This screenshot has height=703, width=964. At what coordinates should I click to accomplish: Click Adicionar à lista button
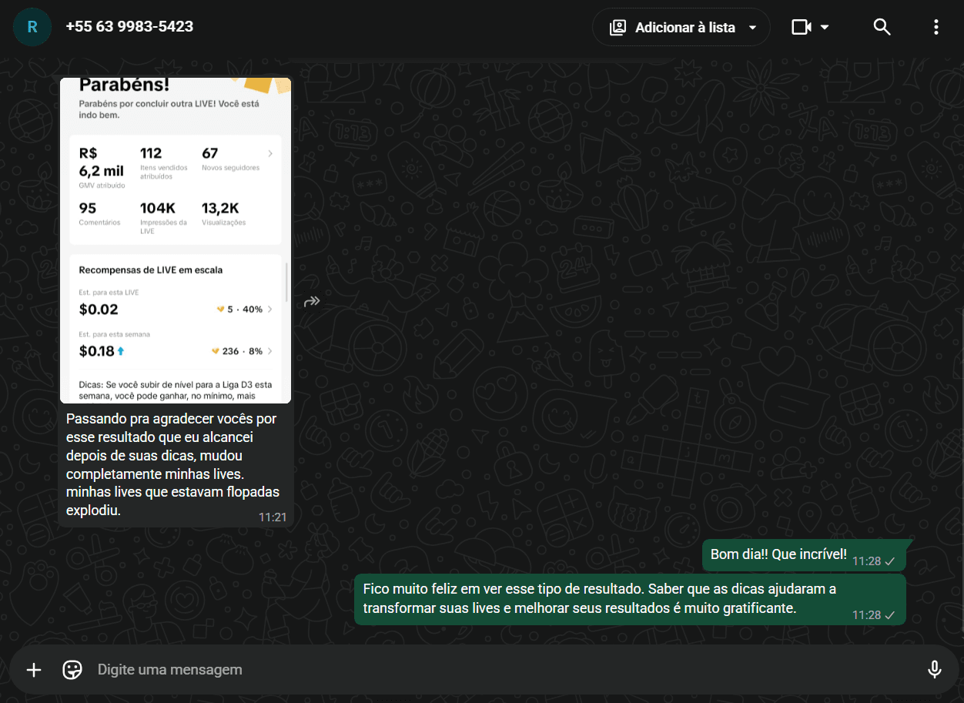coord(681,27)
